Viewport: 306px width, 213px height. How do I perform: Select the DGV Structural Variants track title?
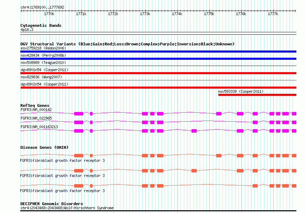point(127,44)
